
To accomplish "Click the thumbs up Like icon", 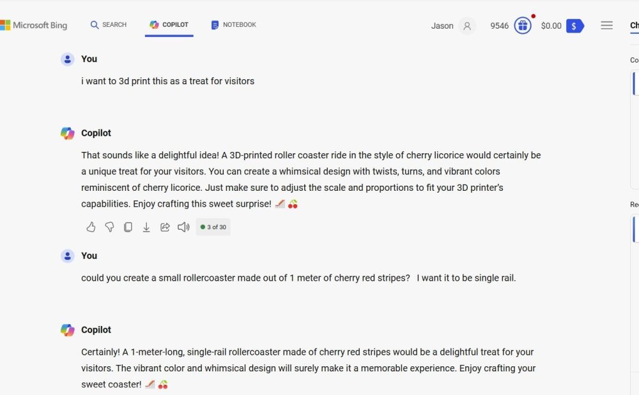I will (x=91, y=227).
